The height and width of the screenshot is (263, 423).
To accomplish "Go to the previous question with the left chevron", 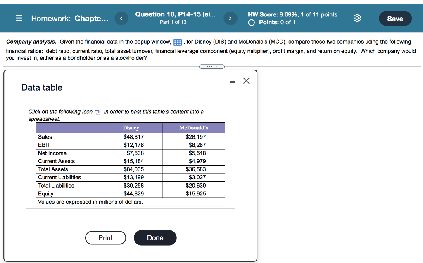I will [121, 18].
